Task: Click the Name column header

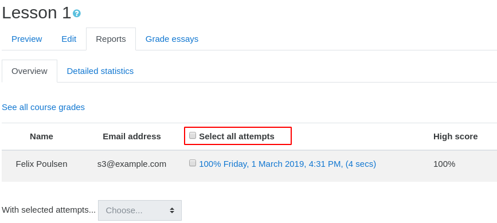Action: (41, 136)
